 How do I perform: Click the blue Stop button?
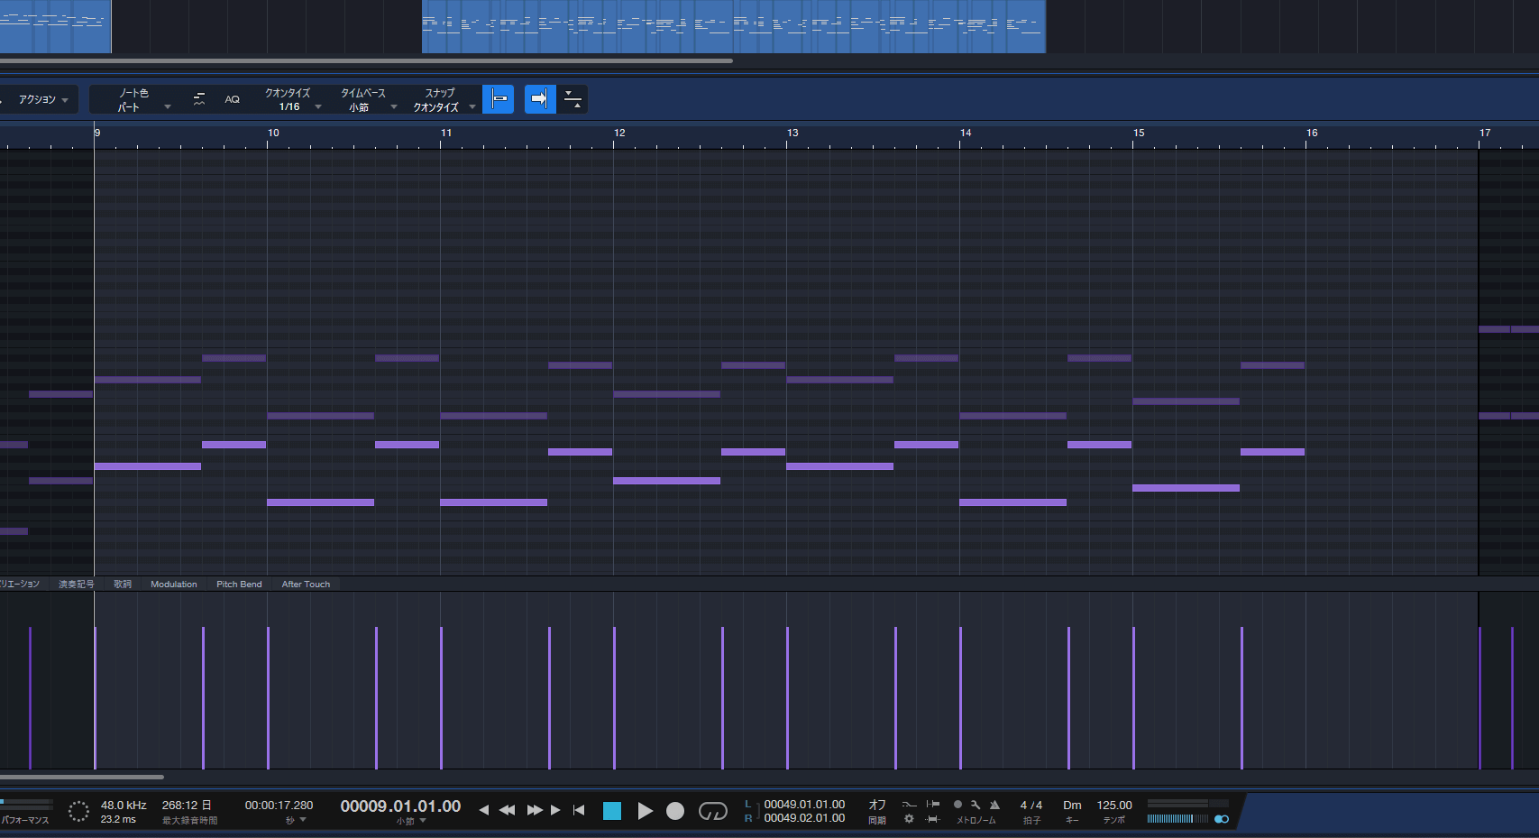(x=612, y=811)
